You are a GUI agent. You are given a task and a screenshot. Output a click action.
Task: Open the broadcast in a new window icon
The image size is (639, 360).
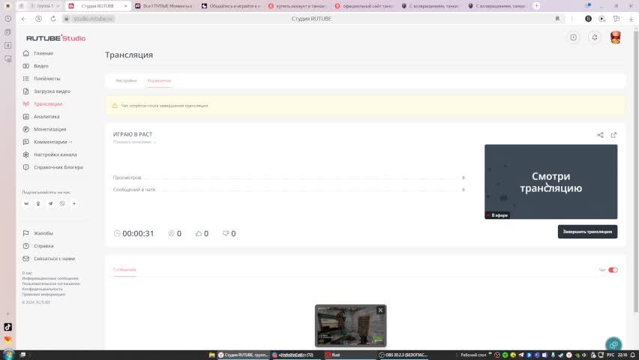click(x=613, y=135)
